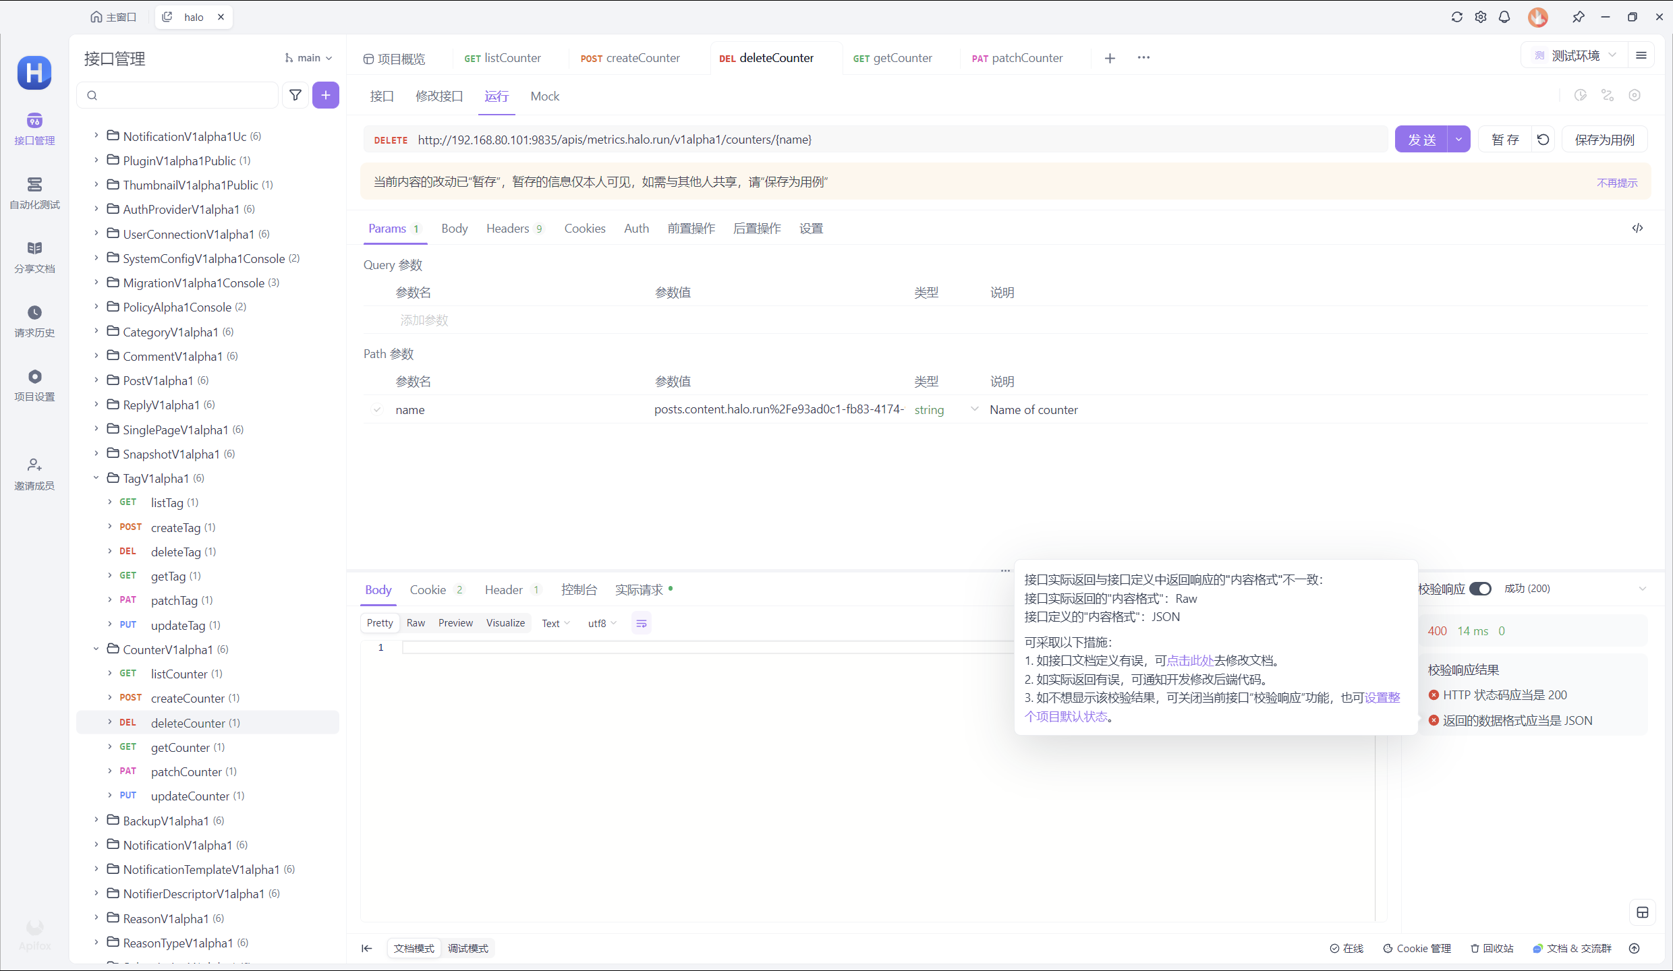
Task: Toggle the name path parameter checkbox
Action: (x=377, y=410)
